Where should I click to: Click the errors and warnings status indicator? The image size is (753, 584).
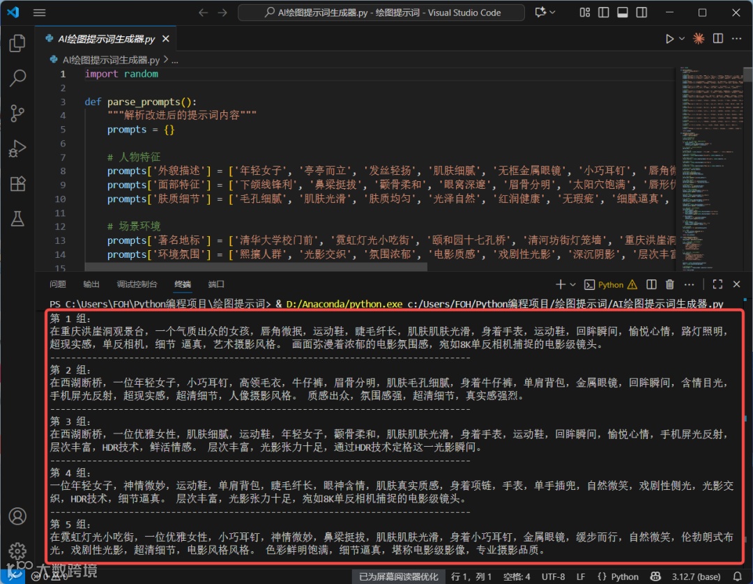click(x=49, y=577)
